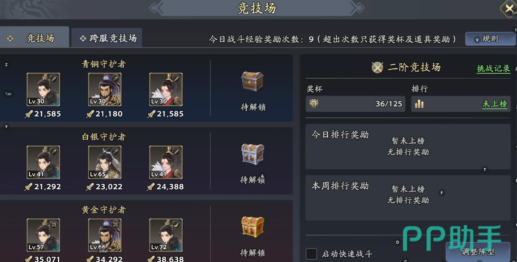Switch to the 竞技场 tab
Screen dimensions: 517x262
[x=34, y=38]
